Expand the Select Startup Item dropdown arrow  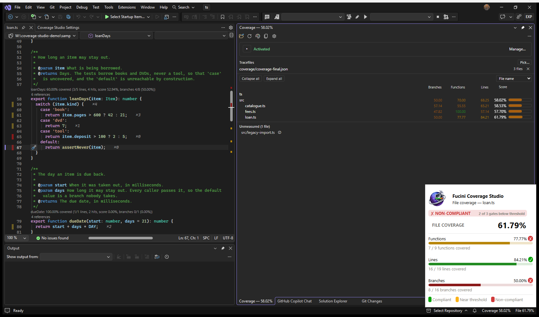click(148, 17)
